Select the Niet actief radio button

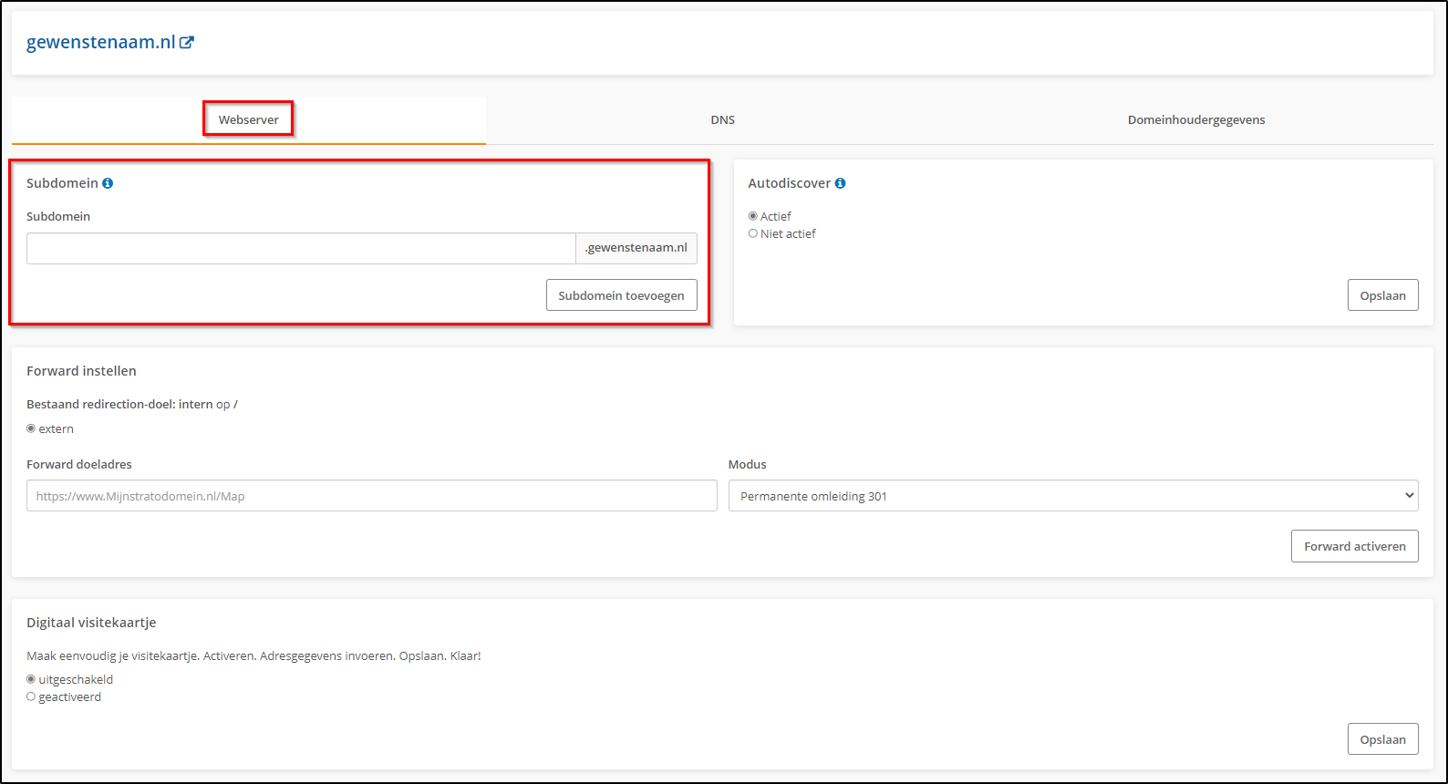click(x=753, y=233)
